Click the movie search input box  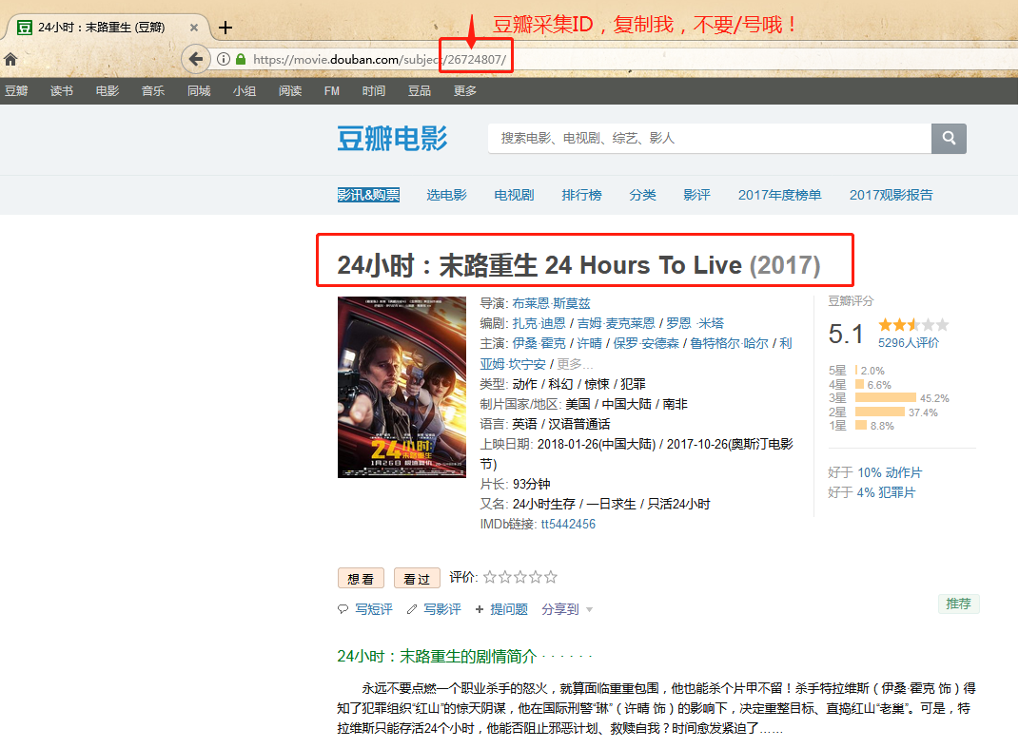point(710,139)
